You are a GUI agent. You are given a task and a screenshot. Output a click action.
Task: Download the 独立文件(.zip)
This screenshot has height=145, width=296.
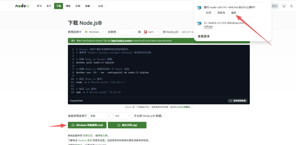tap(127, 125)
